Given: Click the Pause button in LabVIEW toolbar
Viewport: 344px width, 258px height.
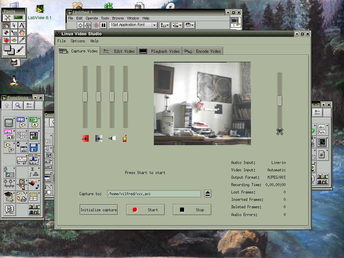Looking at the screenshot, I should (103, 25).
